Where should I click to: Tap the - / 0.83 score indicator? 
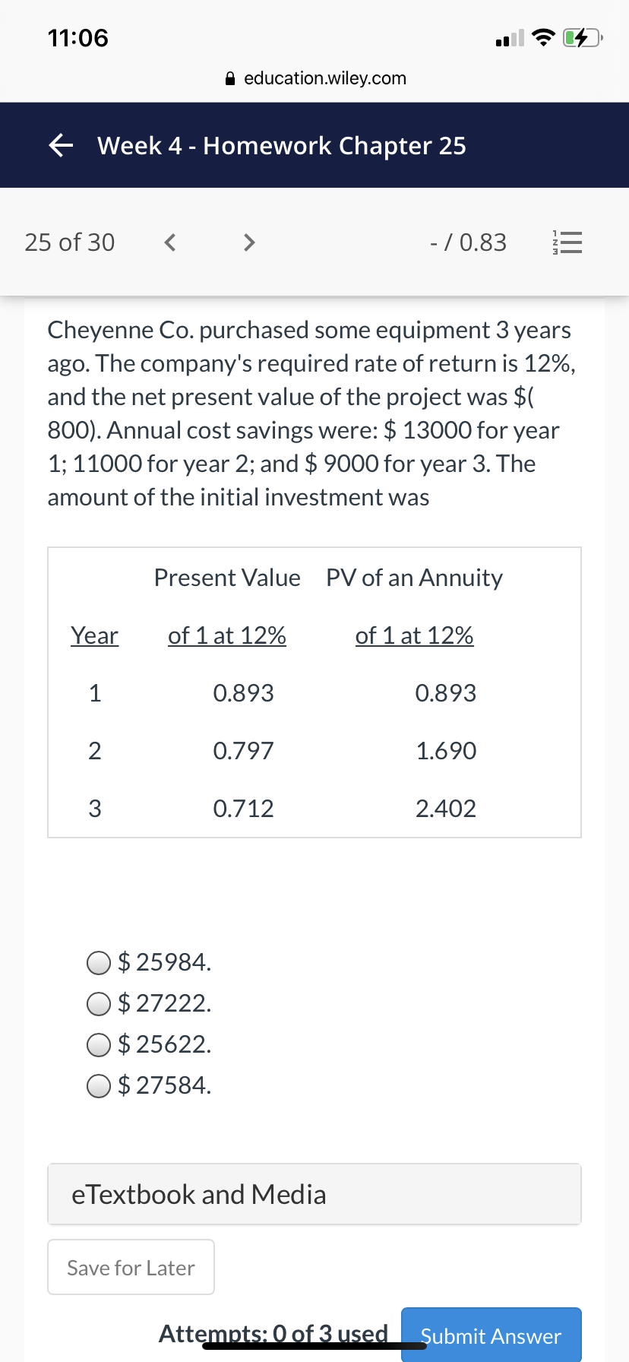pos(468,242)
